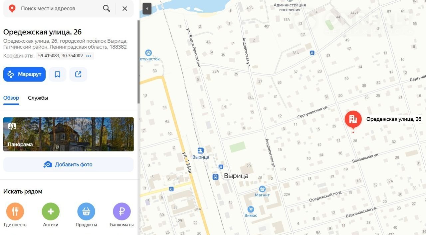Search nearby Аптеки pharmacies
Screen dimensions: 426x235
coord(51,211)
